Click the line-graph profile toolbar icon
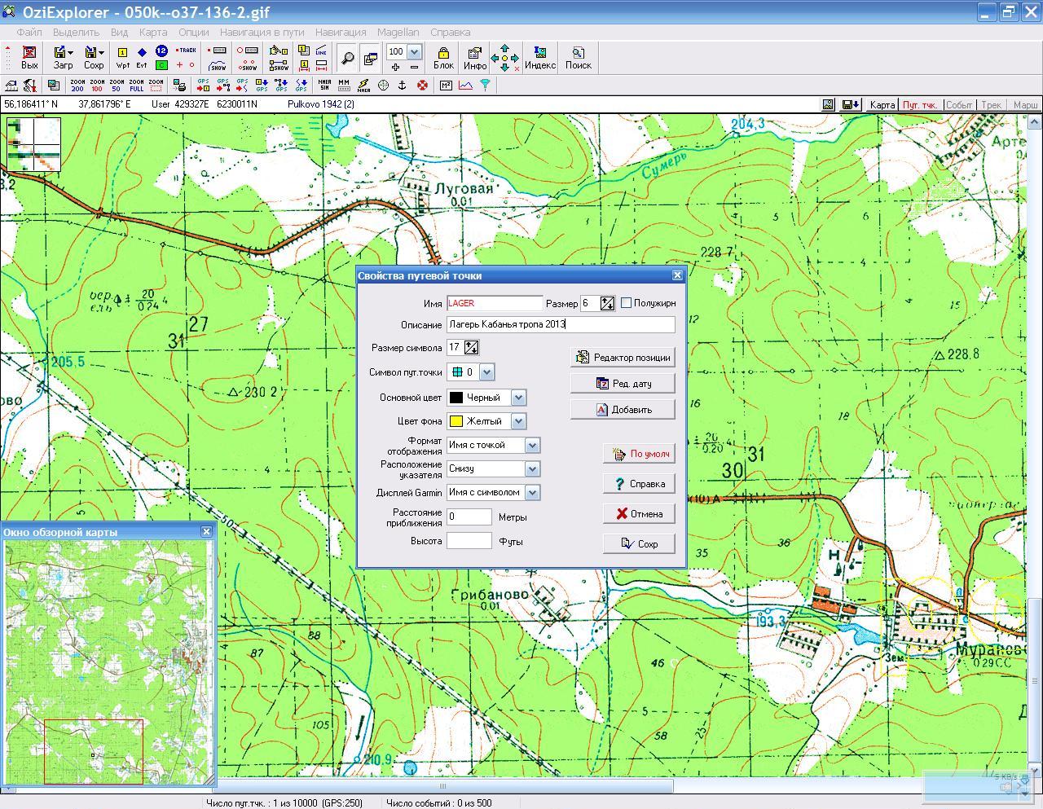1043x809 pixels. pyautogui.click(x=465, y=85)
